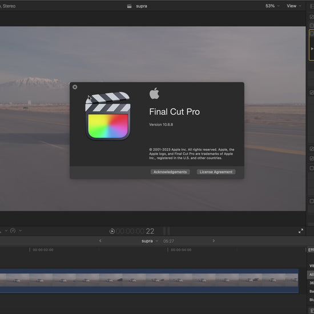Expand the disclosure triangle in the yellow-outlined inspector section
The image size is (314, 314).
pos(312,49)
